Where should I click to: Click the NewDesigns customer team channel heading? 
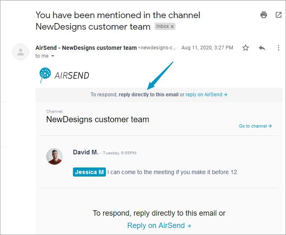[98, 119]
